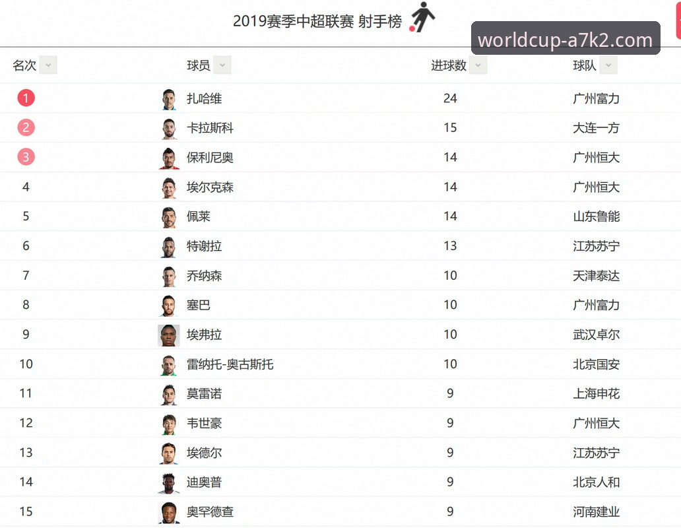Click 迪奥普's player photo

(x=169, y=483)
